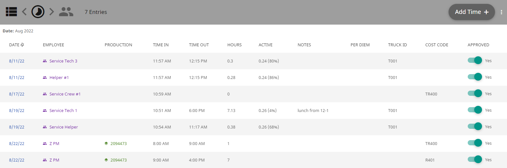The height and width of the screenshot is (168, 507).
Task: Turn off approval for Service Helper entry
Action: tap(475, 127)
